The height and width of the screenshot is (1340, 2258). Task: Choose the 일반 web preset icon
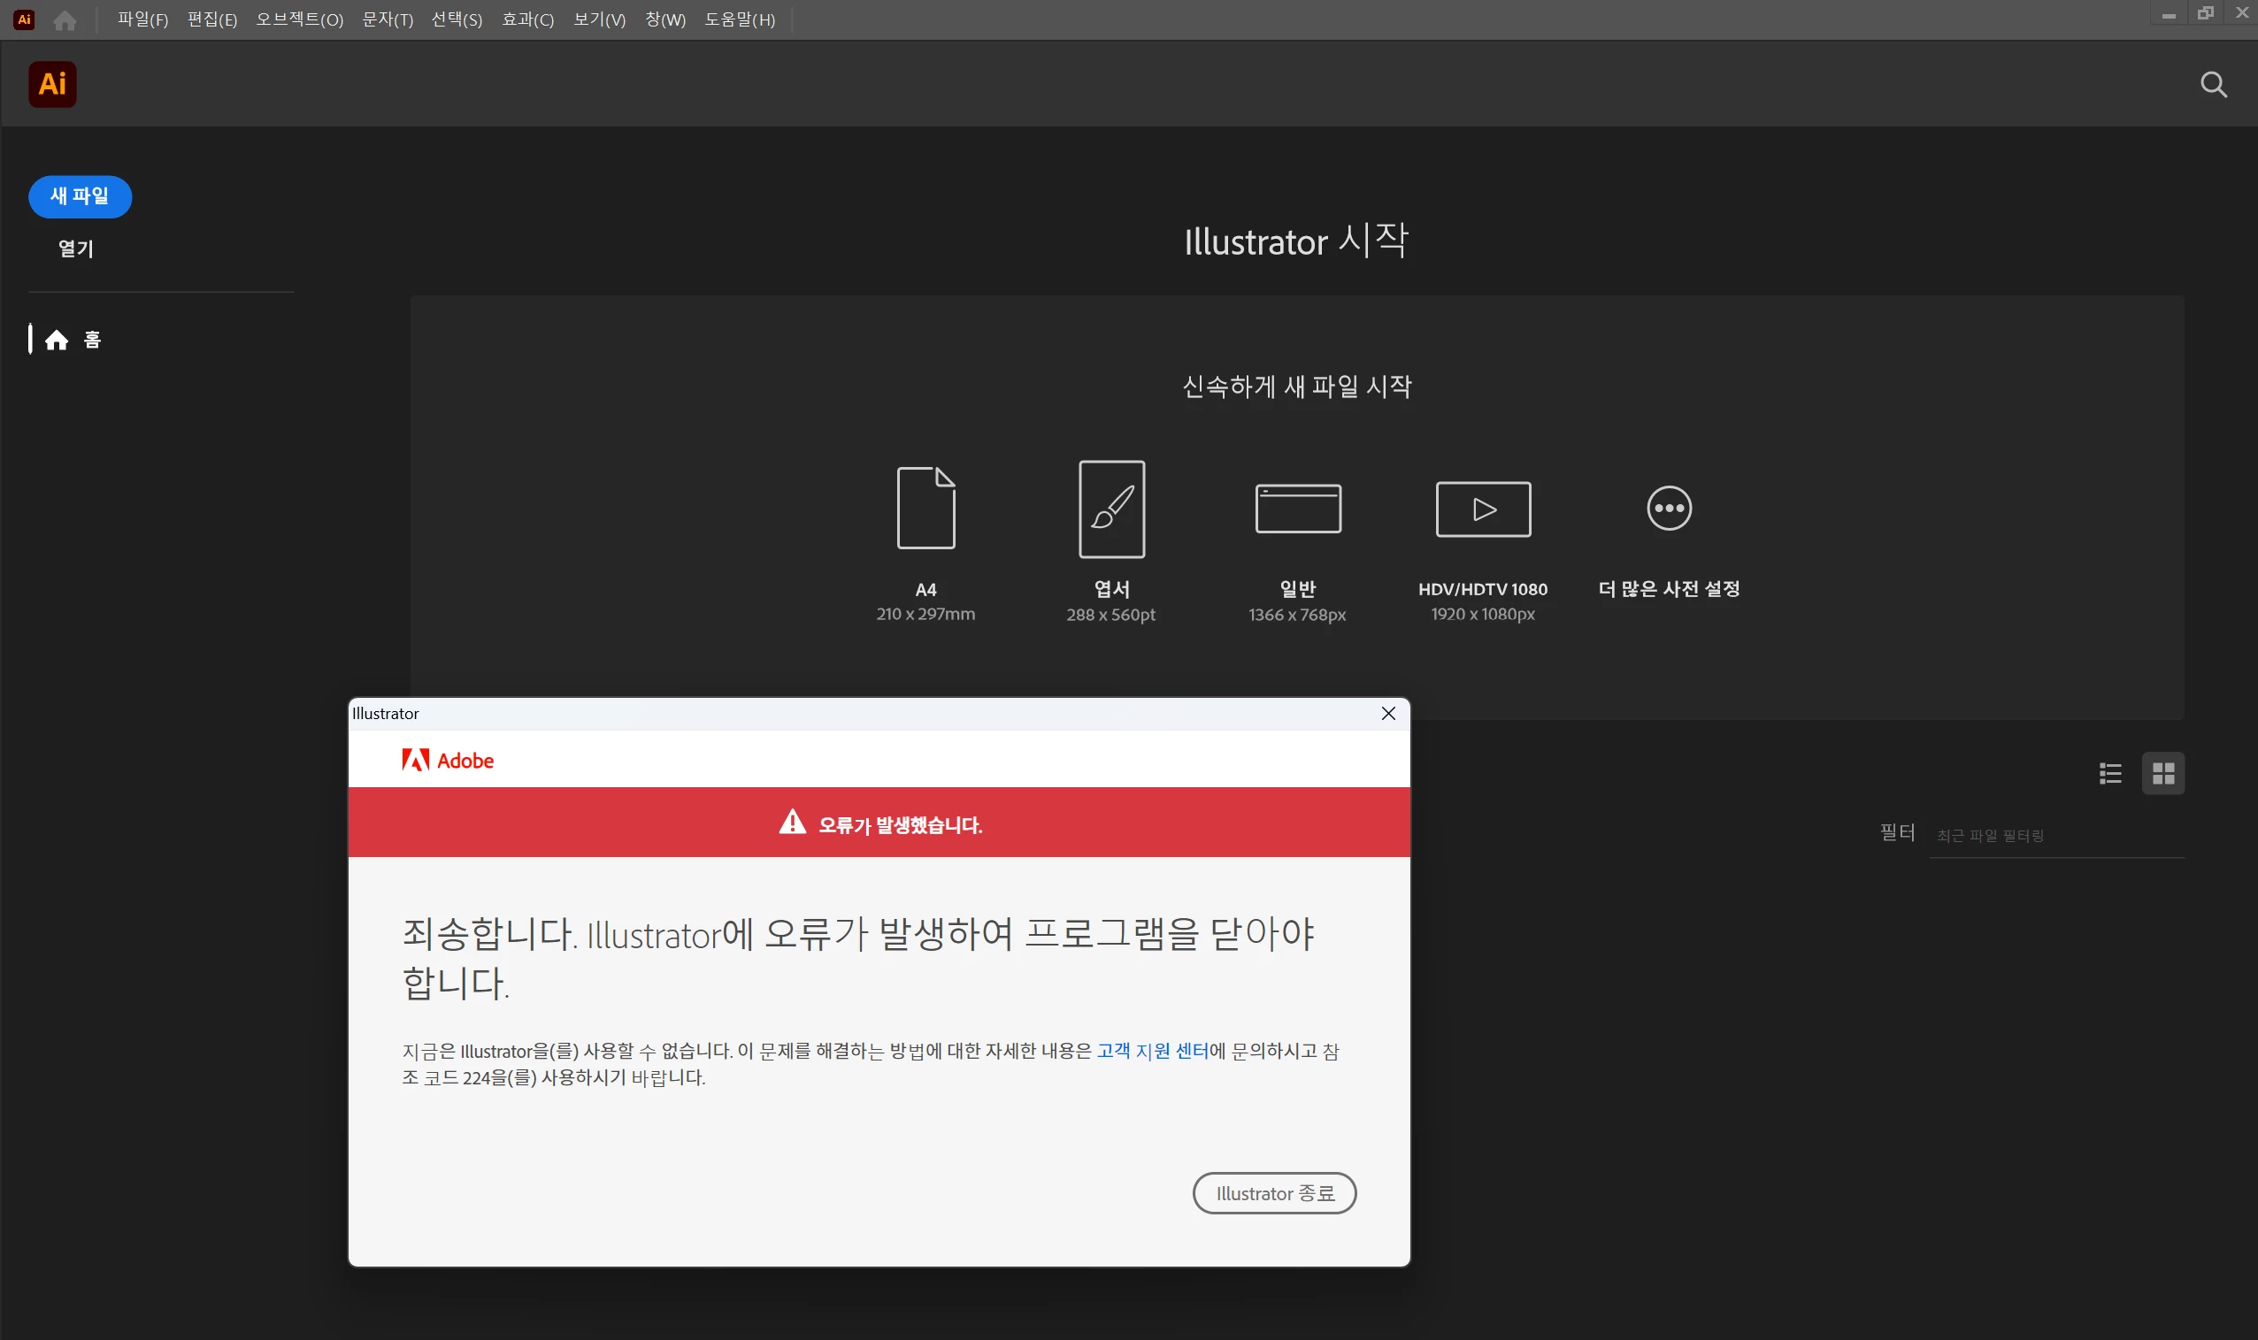click(1298, 509)
